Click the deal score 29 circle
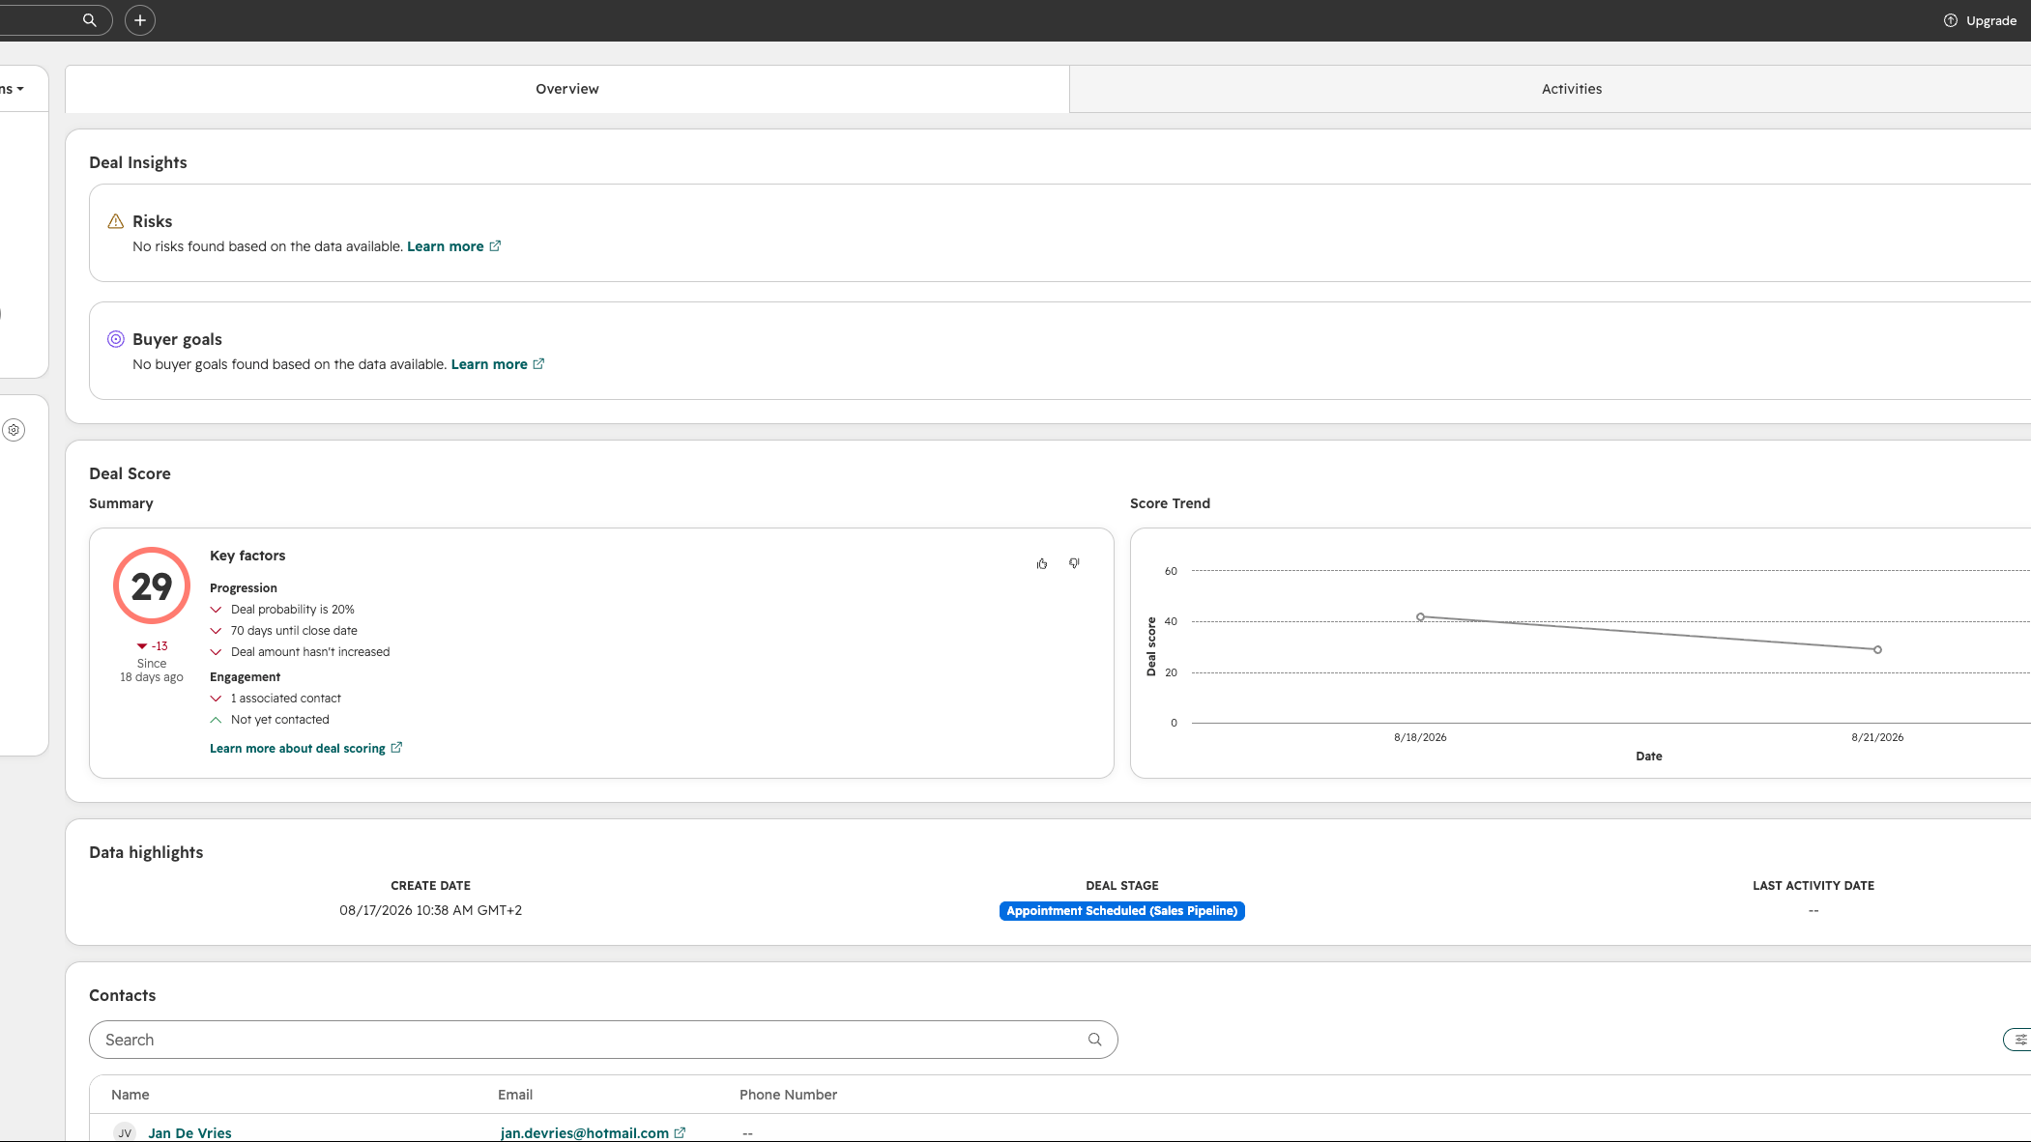Image resolution: width=2031 pixels, height=1142 pixels. coord(152,585)
